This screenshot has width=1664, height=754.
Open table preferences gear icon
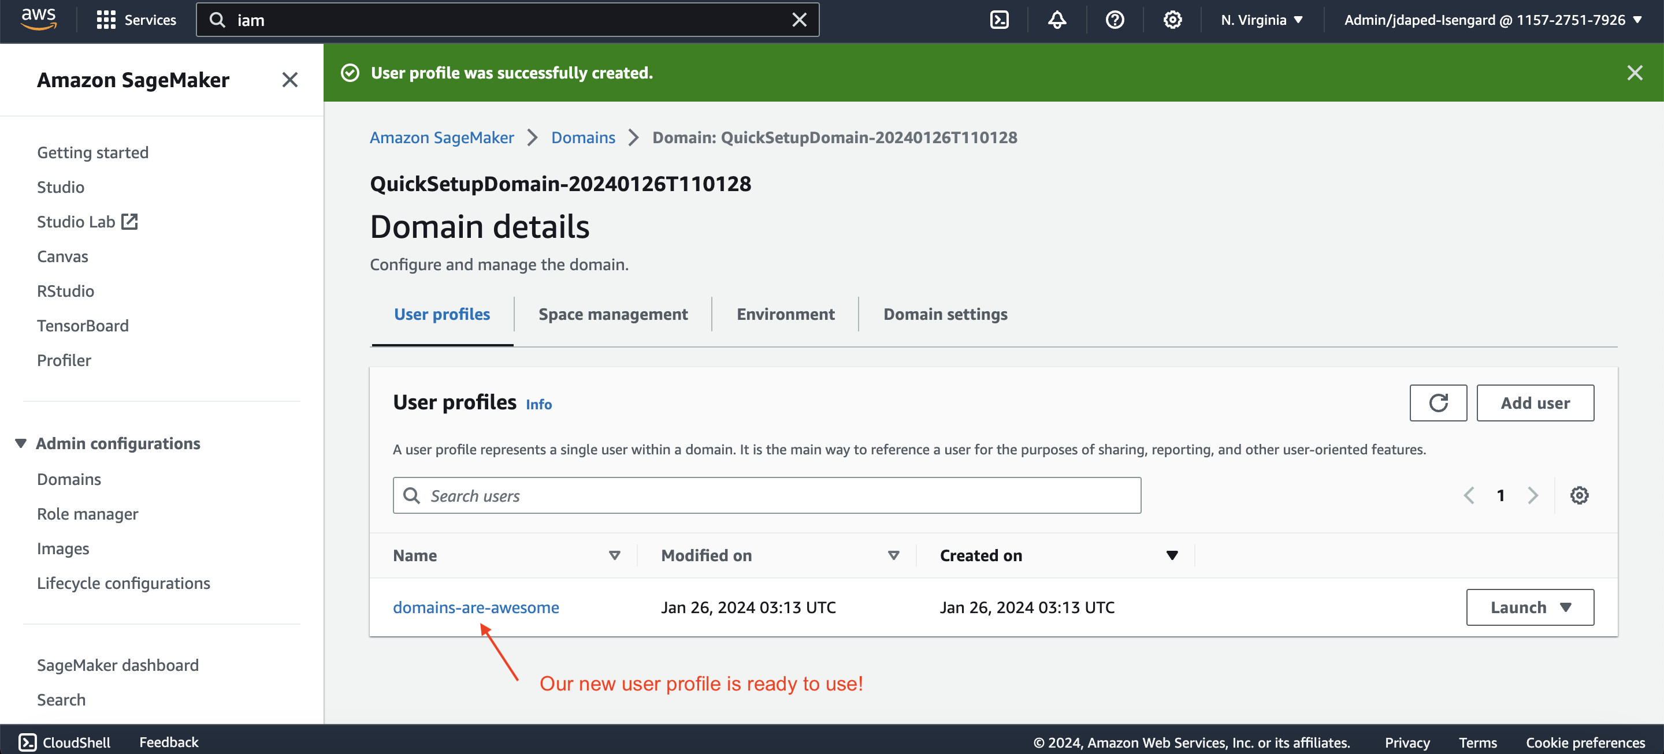click(x=1578, y=495)
